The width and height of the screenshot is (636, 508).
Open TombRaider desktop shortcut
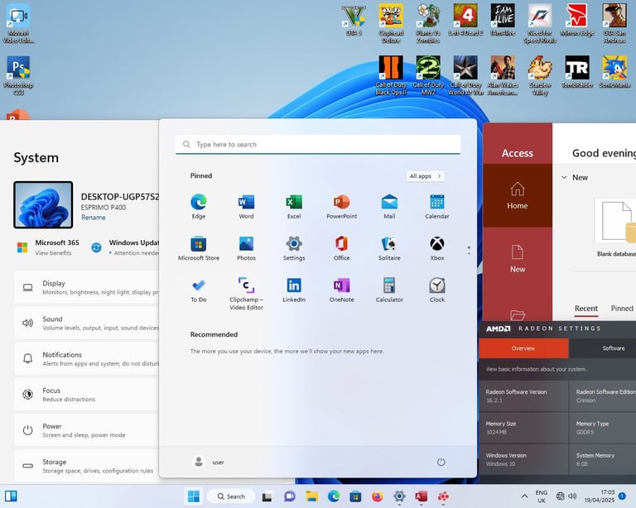[x=576, y=72]
